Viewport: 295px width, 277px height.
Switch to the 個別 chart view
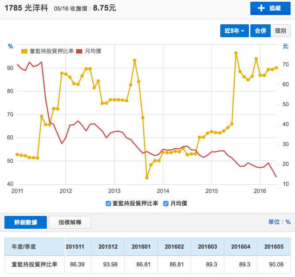[280, 31]
